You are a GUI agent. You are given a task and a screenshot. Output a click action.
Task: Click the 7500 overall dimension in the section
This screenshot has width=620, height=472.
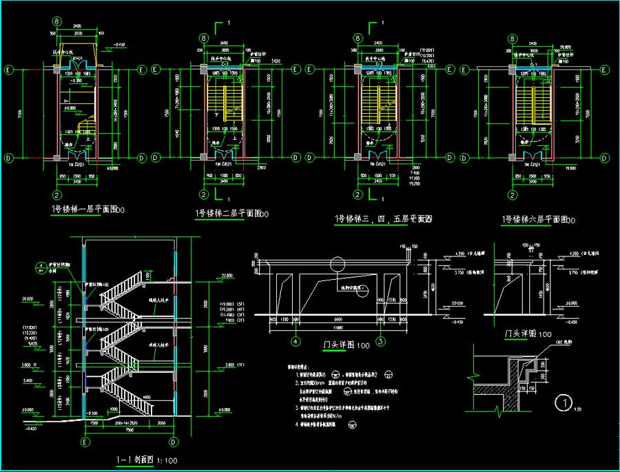(x=130, y=430)
